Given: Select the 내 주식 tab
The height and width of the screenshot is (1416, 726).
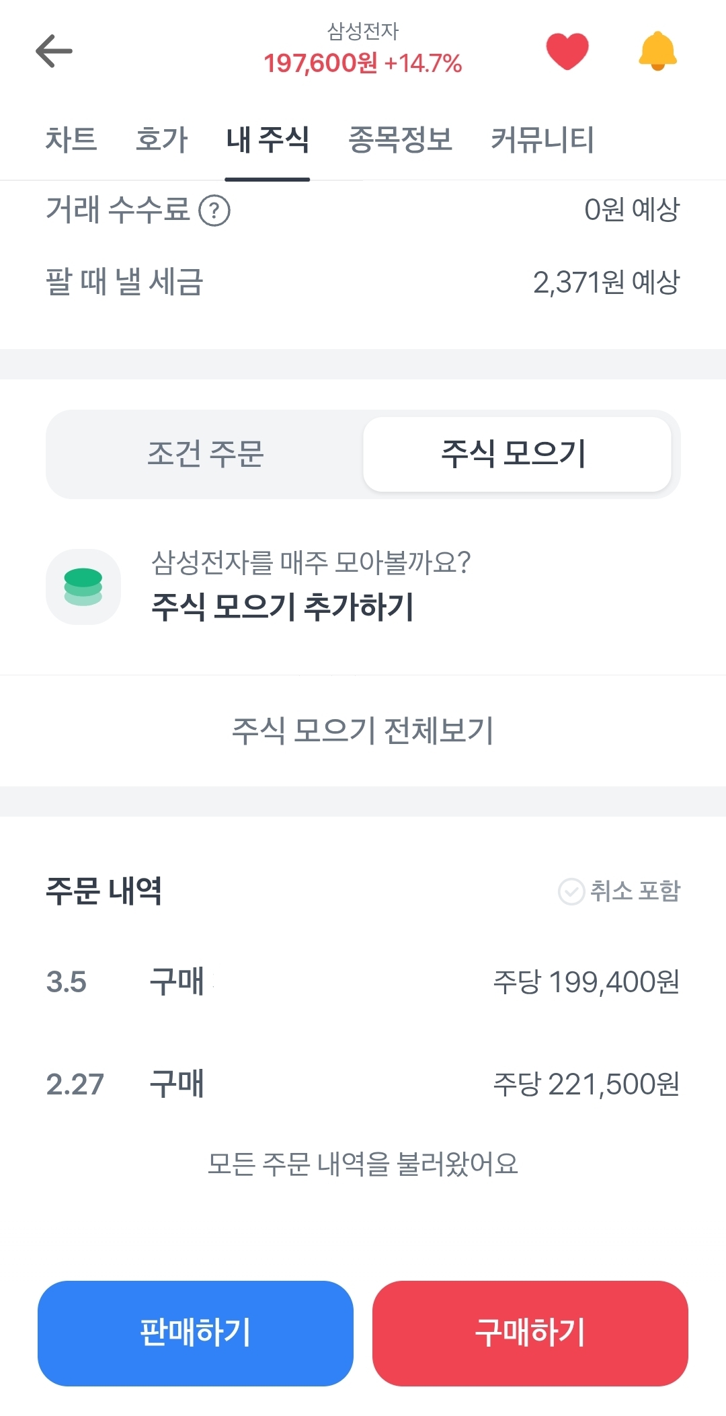Looking at the screenshot, I should [267, 140].
